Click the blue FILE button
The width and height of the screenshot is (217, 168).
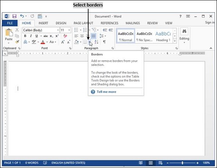coord(10,23)
